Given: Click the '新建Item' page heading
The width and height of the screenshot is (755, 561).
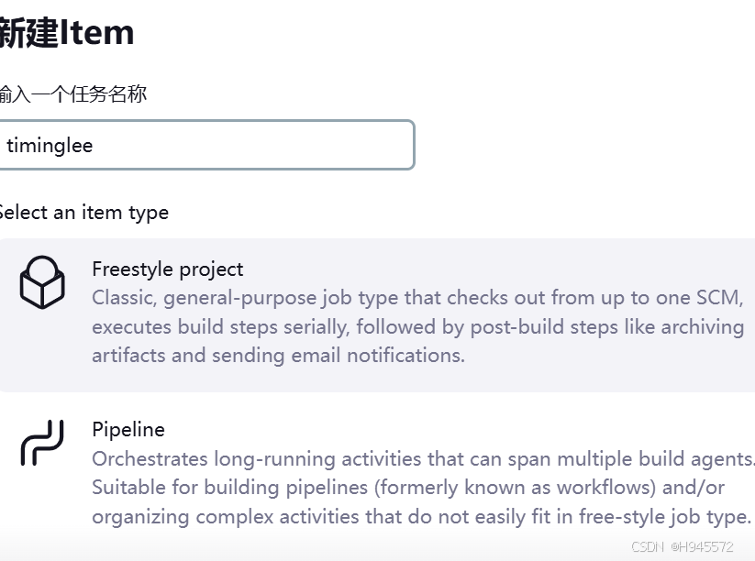Looking at the screenshot, I should tap(66, 33).
